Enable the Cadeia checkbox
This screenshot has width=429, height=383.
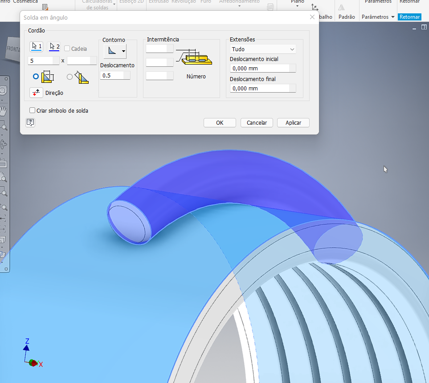[67, 49]
